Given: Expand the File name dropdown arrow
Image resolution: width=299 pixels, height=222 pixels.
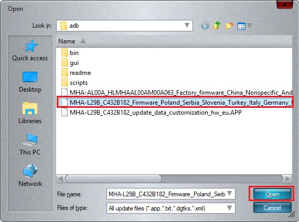Looking at the screenshot, I should pyautogui.click(x=230, y=194).
